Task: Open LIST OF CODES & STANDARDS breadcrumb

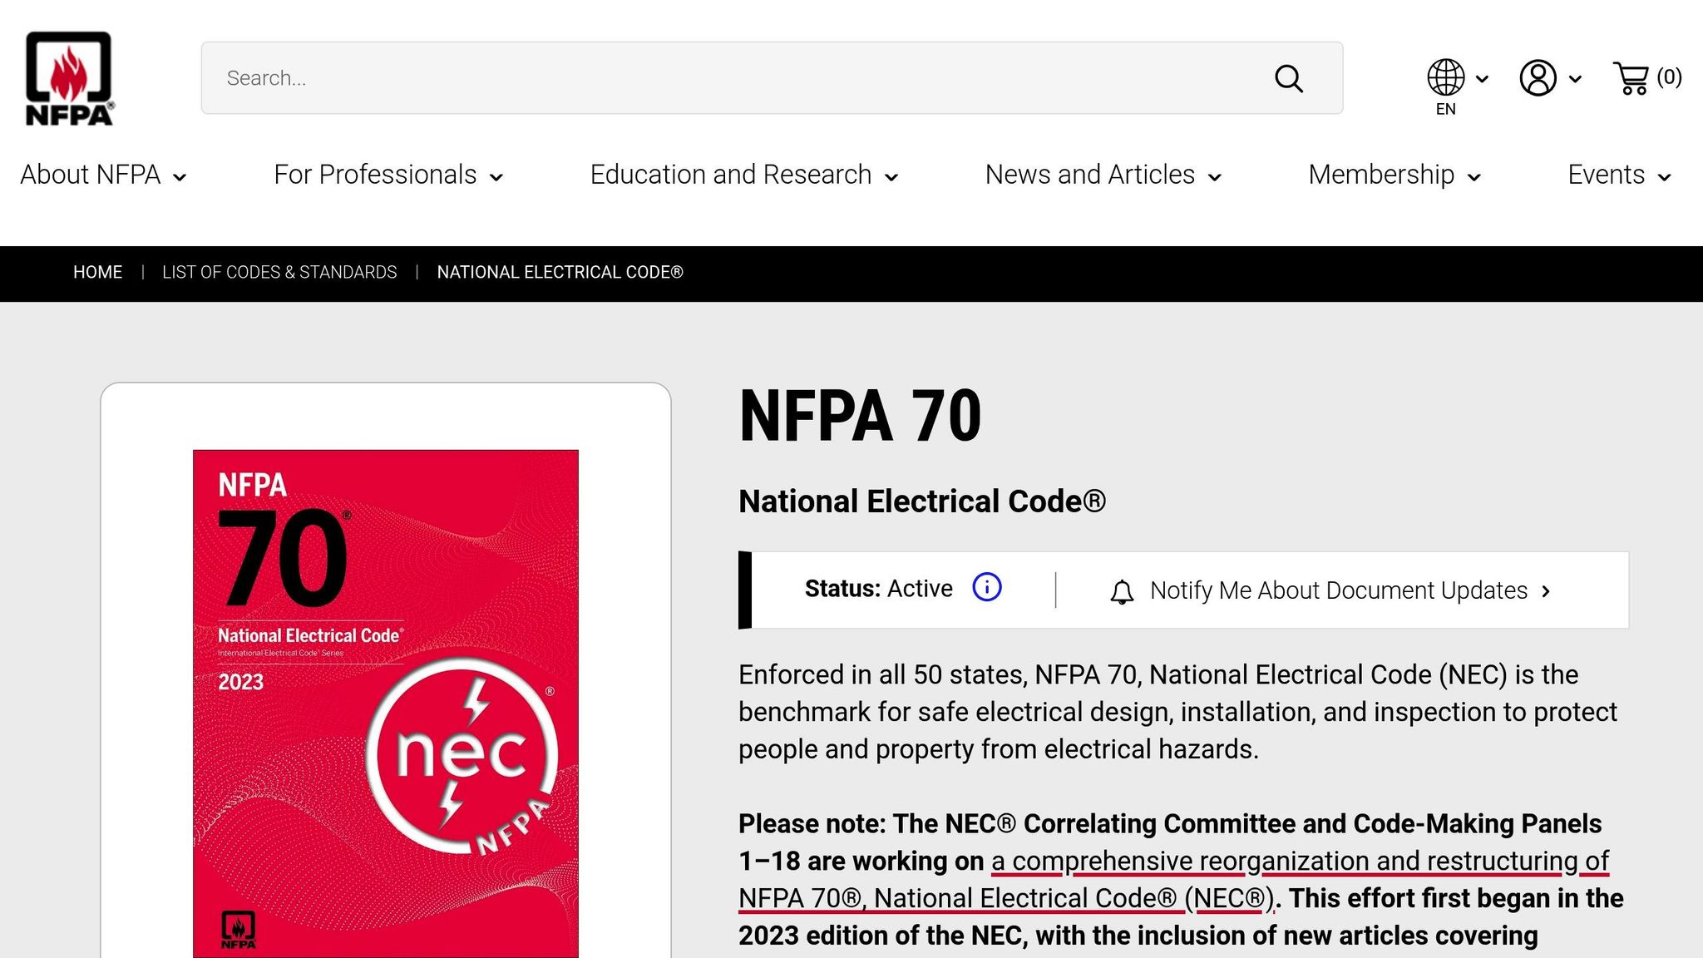Action: (x=279, y=272)
